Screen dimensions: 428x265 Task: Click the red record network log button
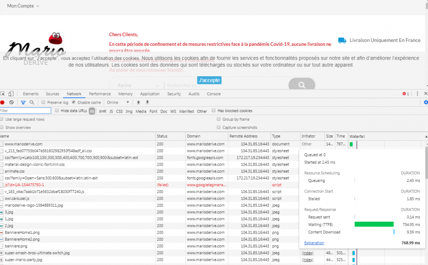pyautogui.click(x=2, y=102)
